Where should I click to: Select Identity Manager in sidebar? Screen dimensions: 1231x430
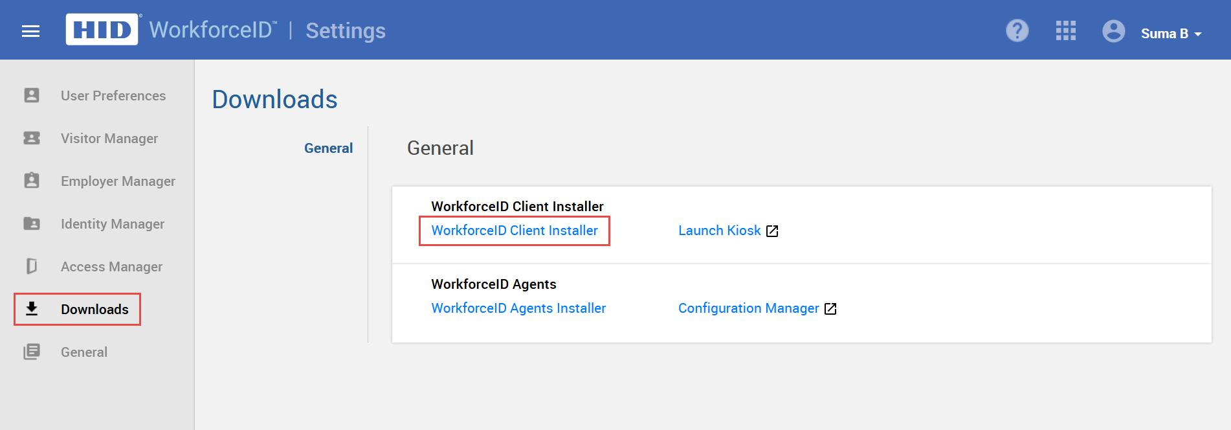tap(113, 224)
